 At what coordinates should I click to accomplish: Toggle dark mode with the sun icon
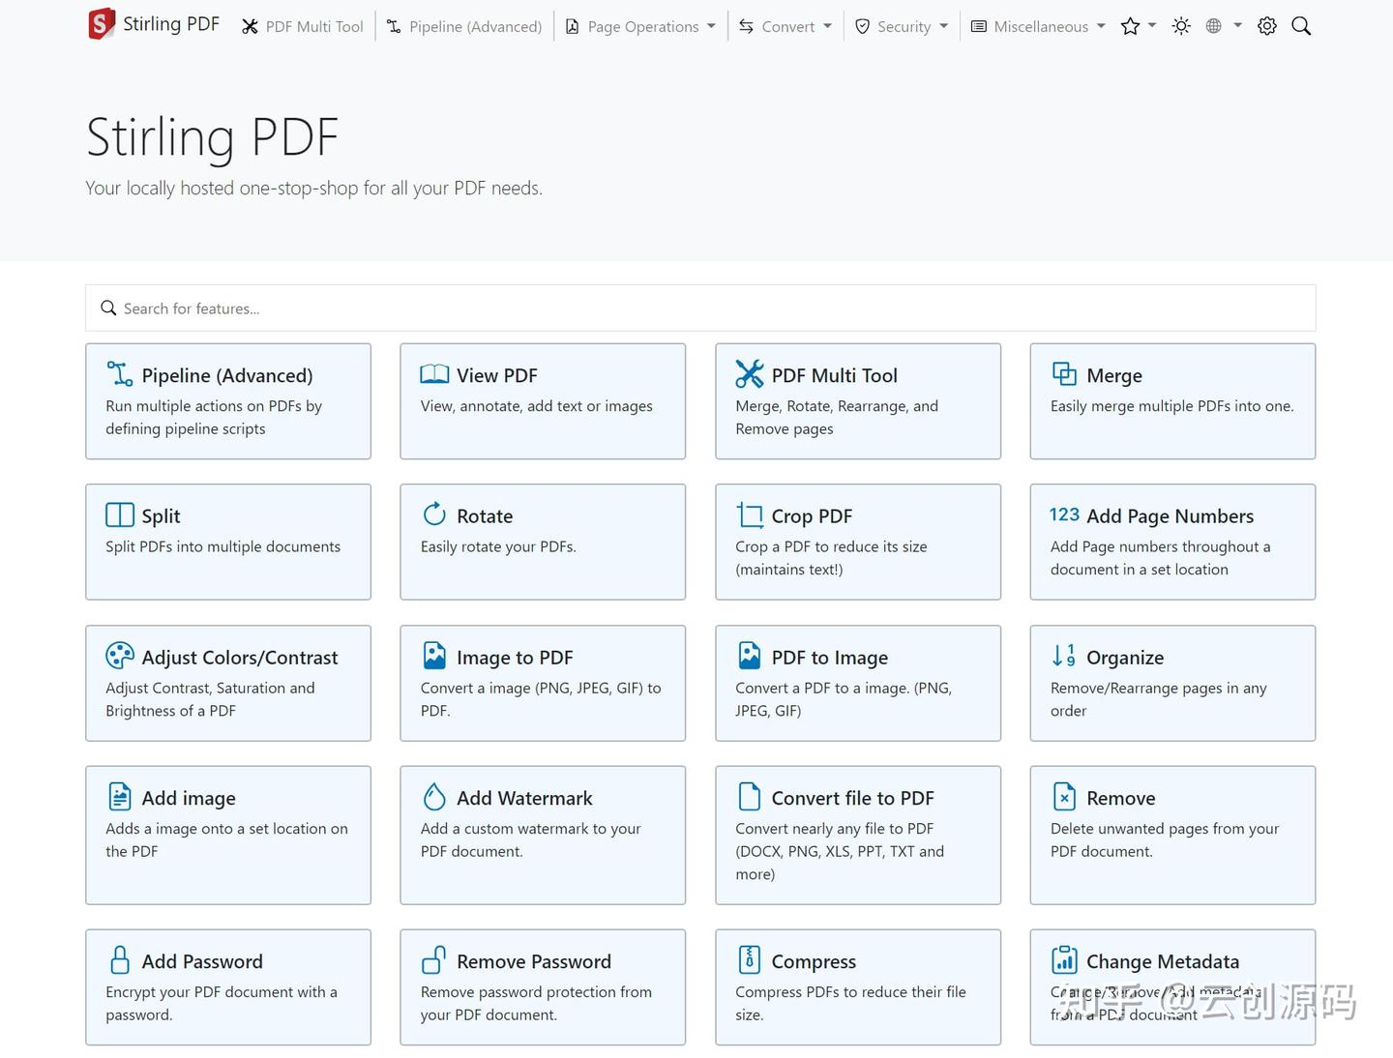click(x=1181, y=26)
